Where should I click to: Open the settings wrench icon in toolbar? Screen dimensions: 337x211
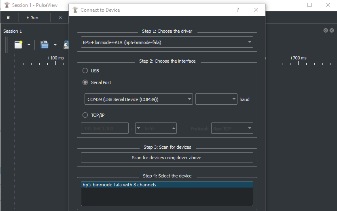click(60, 18)
